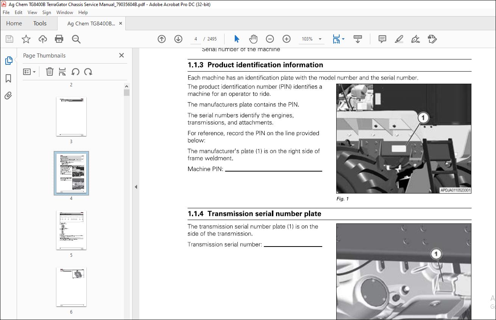Select page 3 thumbnail
The image size is (496, 320).
pyautogui.click(x=71, y=116)
